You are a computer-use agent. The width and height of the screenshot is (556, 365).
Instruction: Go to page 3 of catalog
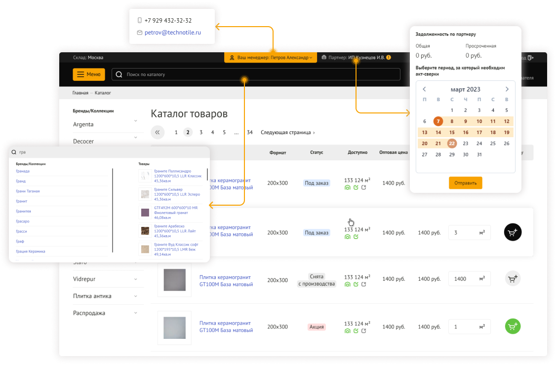[201, 132]
